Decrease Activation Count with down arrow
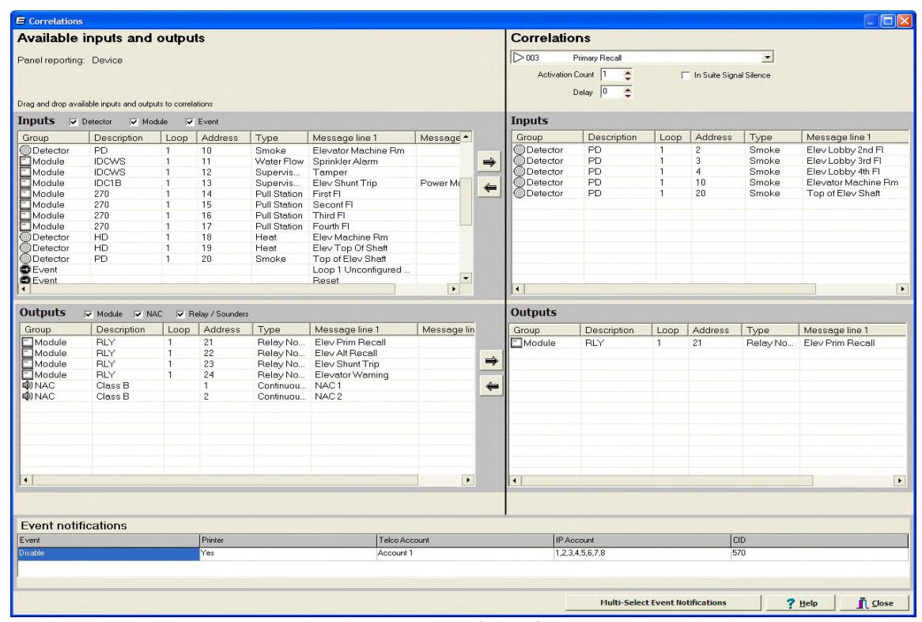The height and width of the screenshot is (622, 922). coord(627,78)
